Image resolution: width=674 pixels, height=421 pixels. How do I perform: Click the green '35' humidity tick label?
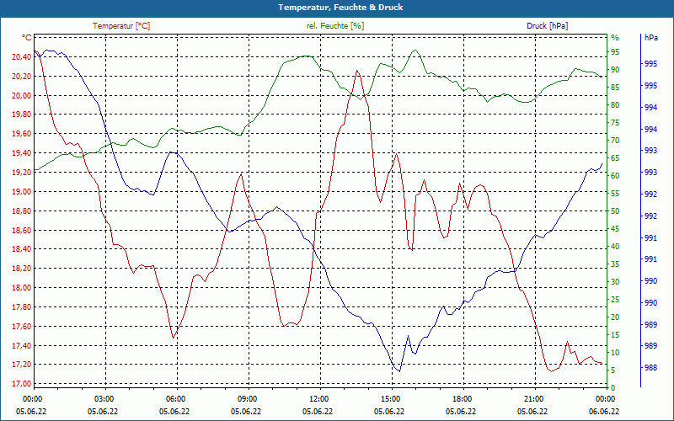(615, 264)
